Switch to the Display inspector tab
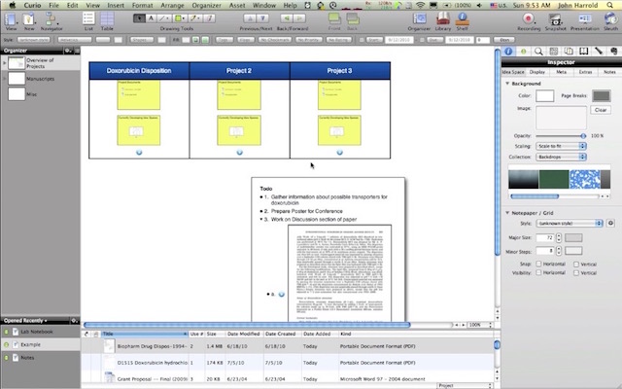Screen dimensions: 622x389 pyautogui.click(x=537, y=72)
